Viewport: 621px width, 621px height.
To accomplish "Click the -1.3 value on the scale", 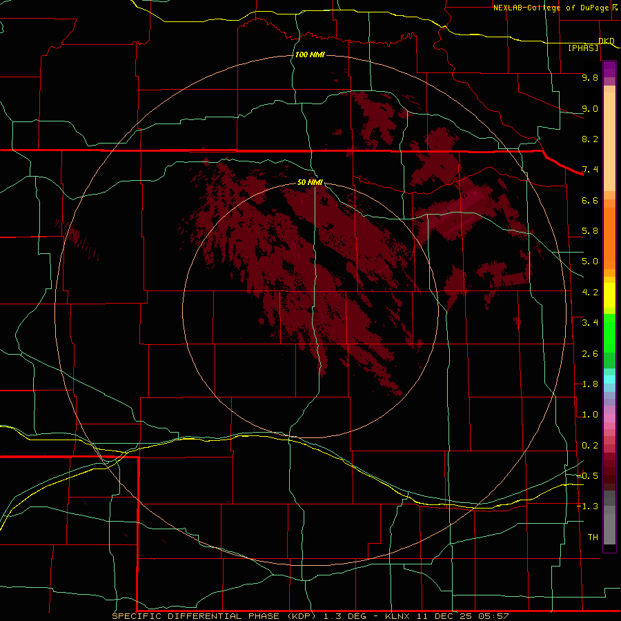I will (587, 506).
